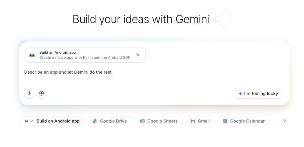Click the Build an Android app card title
Viewport: 304px width, 147px height.
click(57, 52)
